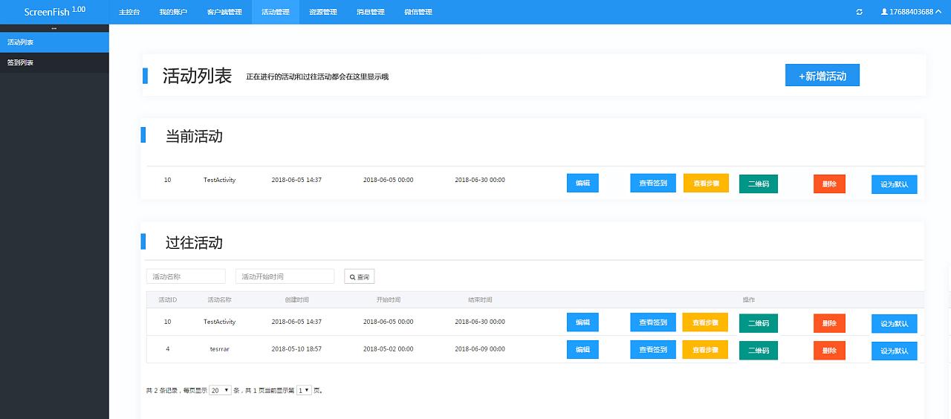This screenshot has height=419, width=951.
Task: Open the 资源管理 menu
Action: [x=323, y=12]
